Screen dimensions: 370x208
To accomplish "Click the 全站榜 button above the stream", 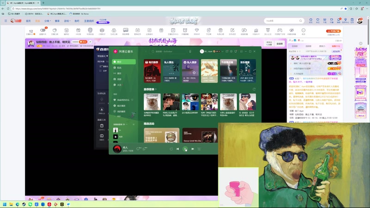I will [x=280, y=43].
